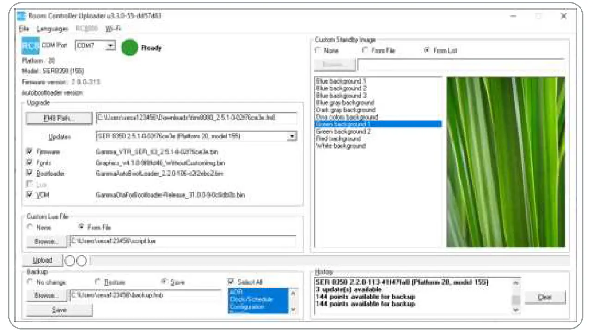593x330 pixels.
Task: Click the green Ready status indicator
Action: coord(130,48)
